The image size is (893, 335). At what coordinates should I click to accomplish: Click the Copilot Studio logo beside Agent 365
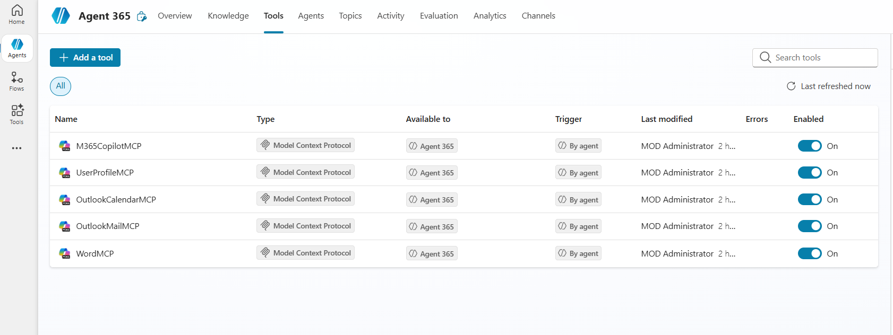coord(61,16)
